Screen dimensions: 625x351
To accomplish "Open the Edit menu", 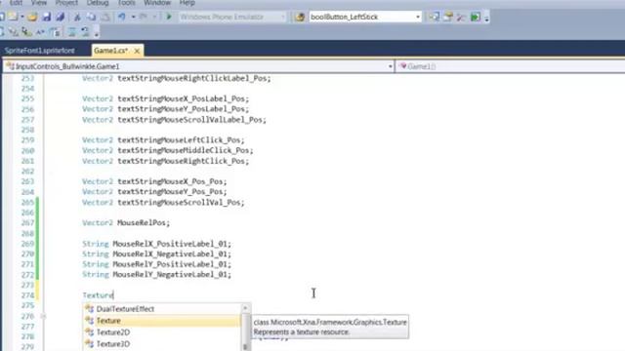I will (16, 3).
